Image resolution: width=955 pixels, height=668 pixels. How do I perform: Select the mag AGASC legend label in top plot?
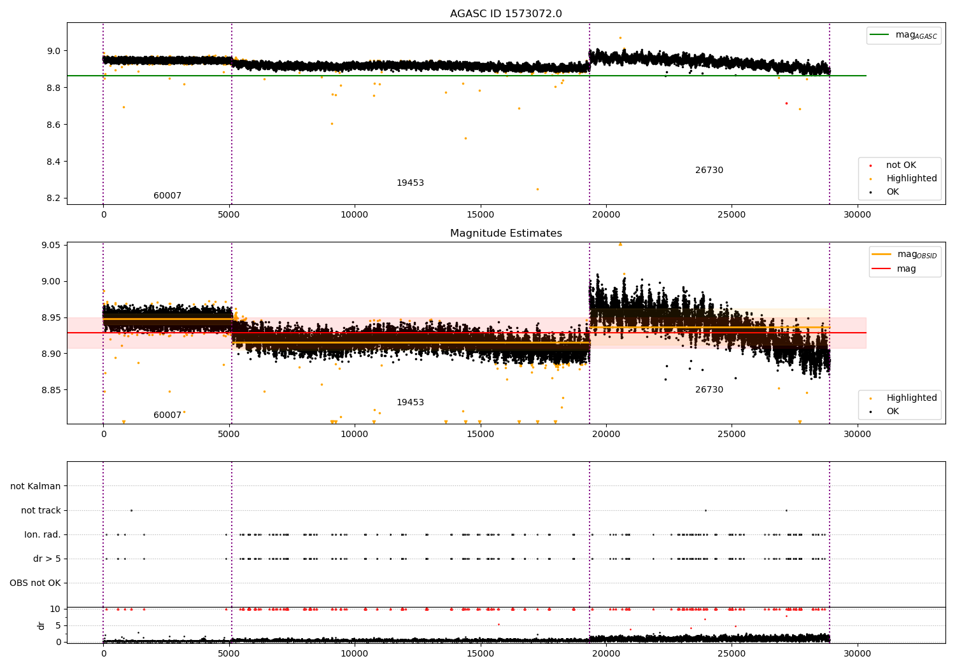pos(916,35)
